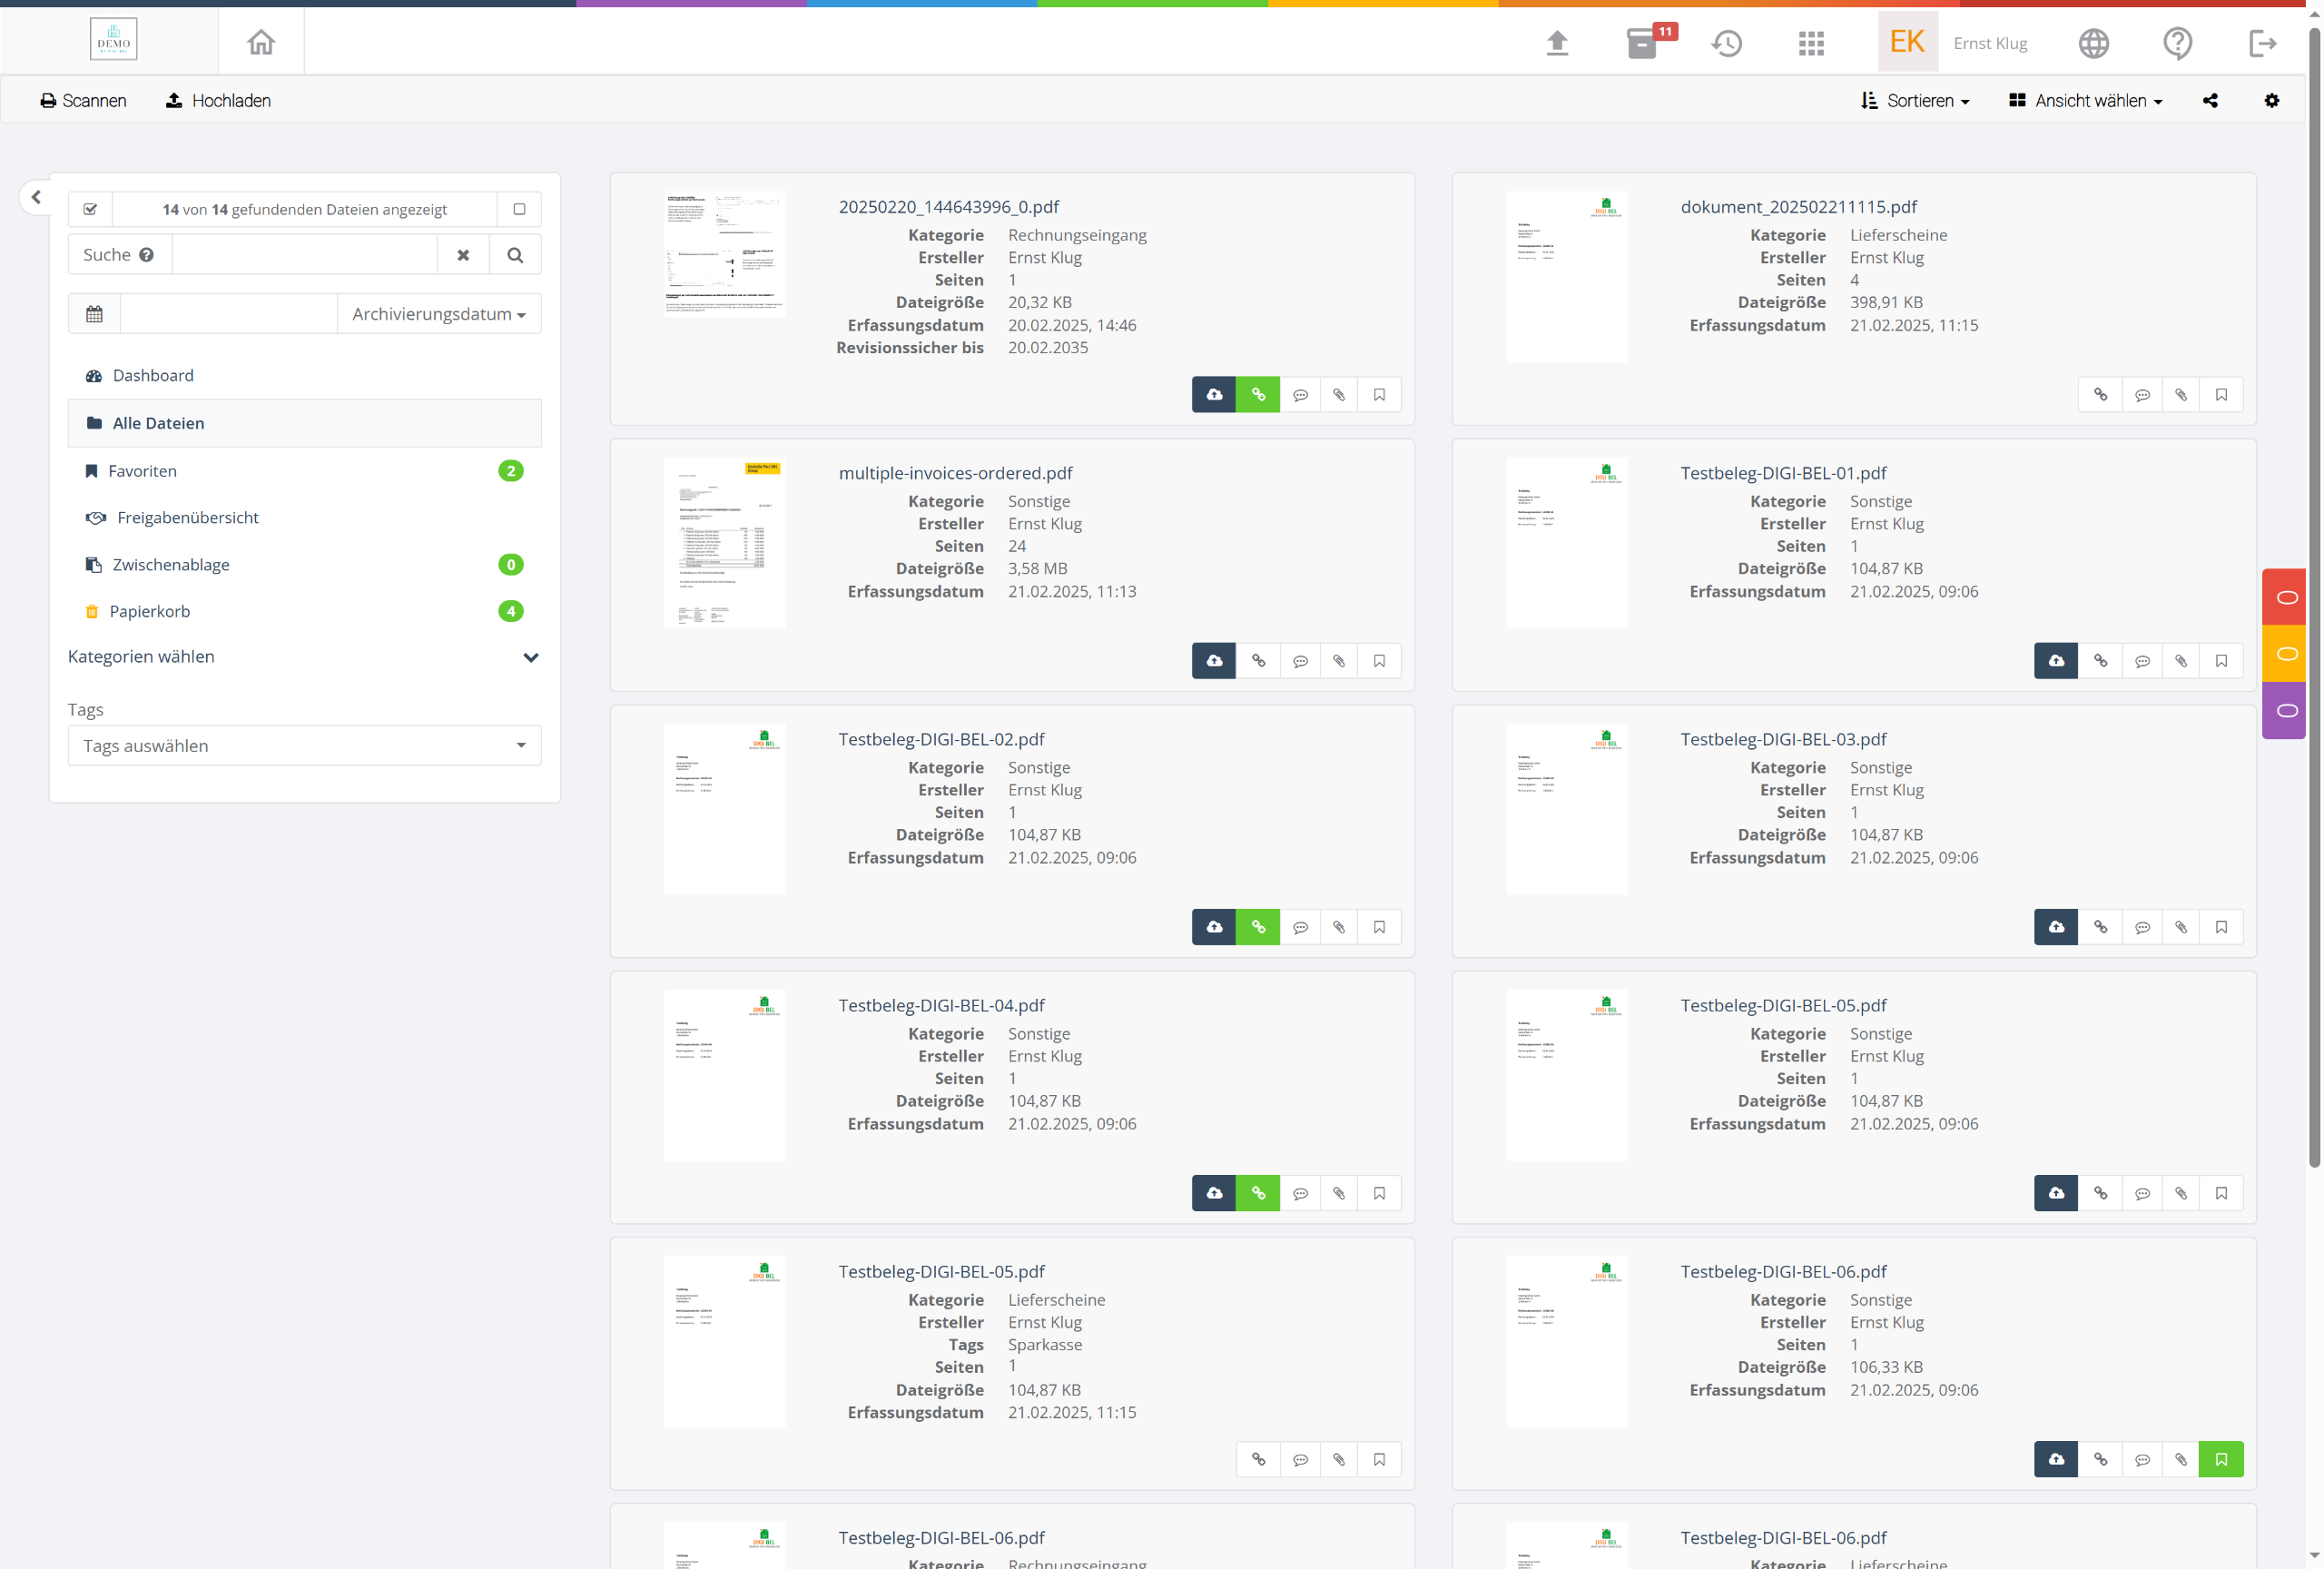
Task: Click the home icon in header
Action: tap(261, 43)
